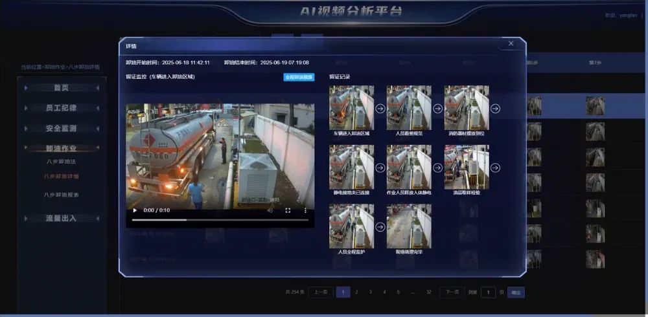Close the 详情 dialog
The width and height of the screenshot is (648, 317).
[x=511, y=43]
